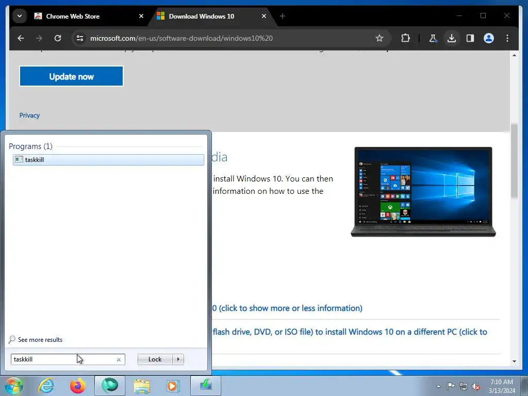Clear the Start menu search text
The image size is (528, 396).
tap(119, 359)
